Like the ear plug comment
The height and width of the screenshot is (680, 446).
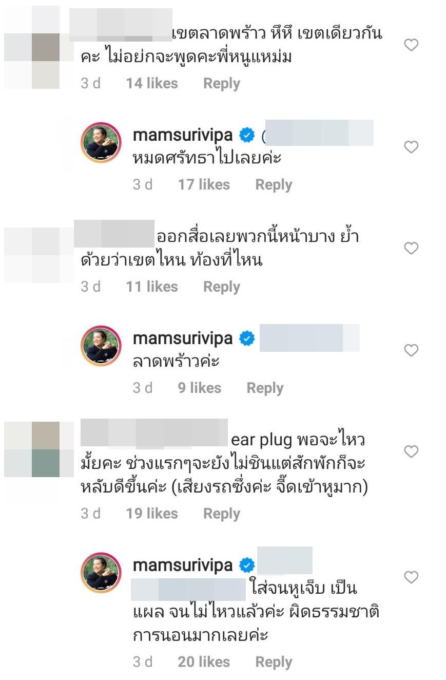(x=411, y=451)
